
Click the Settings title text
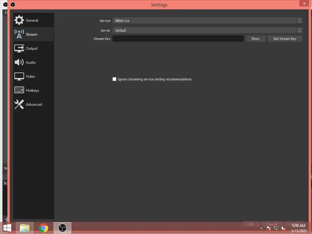[x=159, y=5]
